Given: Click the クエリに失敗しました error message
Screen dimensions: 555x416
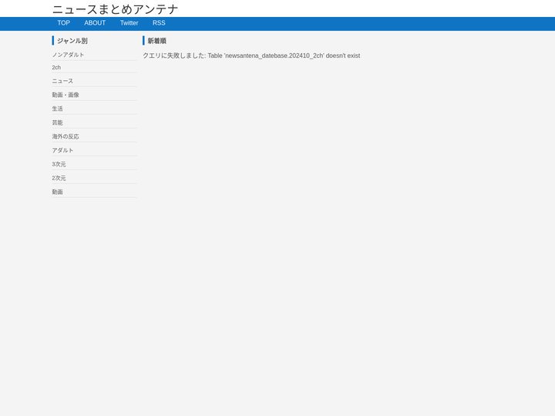Looking at the screenshot, I should [x=251, y=55].
